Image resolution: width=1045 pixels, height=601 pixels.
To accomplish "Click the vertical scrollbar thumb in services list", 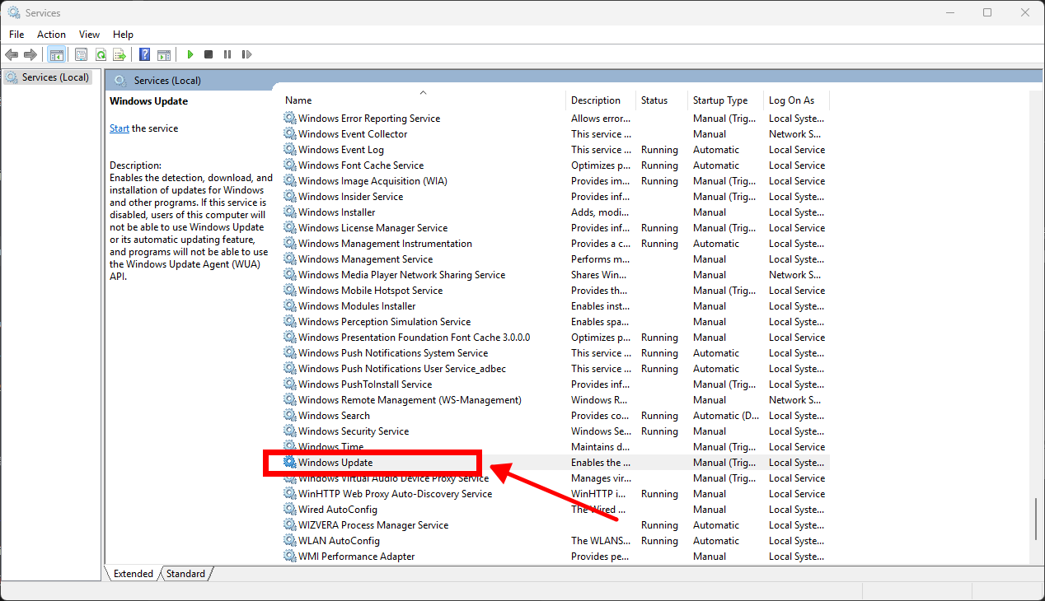I will tap(1036, 519).
